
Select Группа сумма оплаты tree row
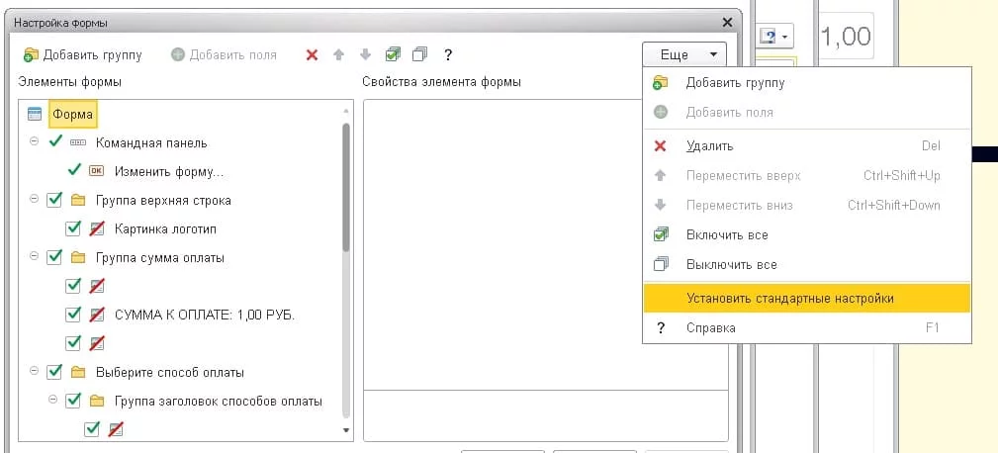160,258
